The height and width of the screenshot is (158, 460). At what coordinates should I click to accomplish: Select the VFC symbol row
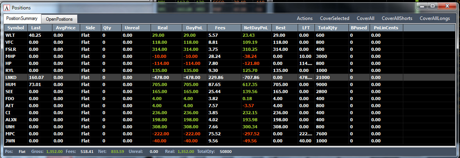point(230,42)
